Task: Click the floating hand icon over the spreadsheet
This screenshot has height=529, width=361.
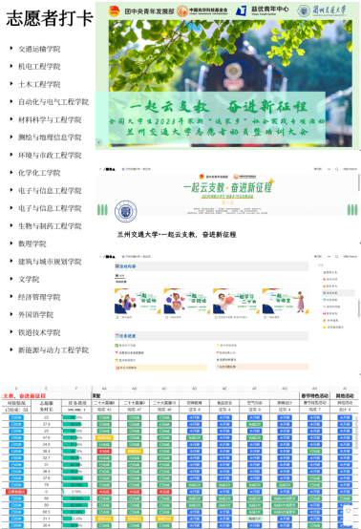Action: (x=349, y=511)
